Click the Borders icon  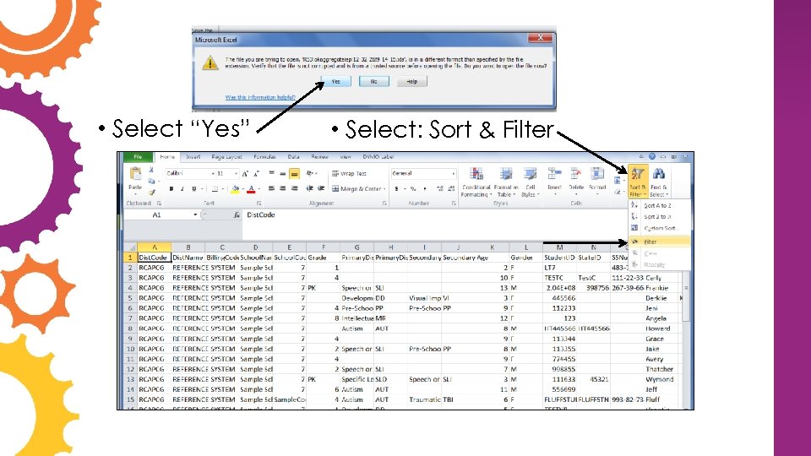click(x=215, y=189)
